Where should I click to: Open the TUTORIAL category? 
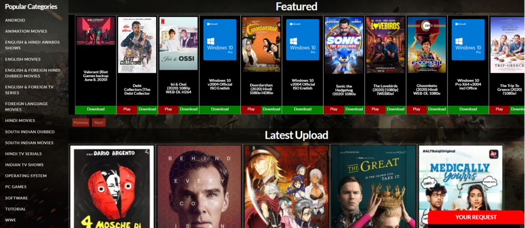15,209
